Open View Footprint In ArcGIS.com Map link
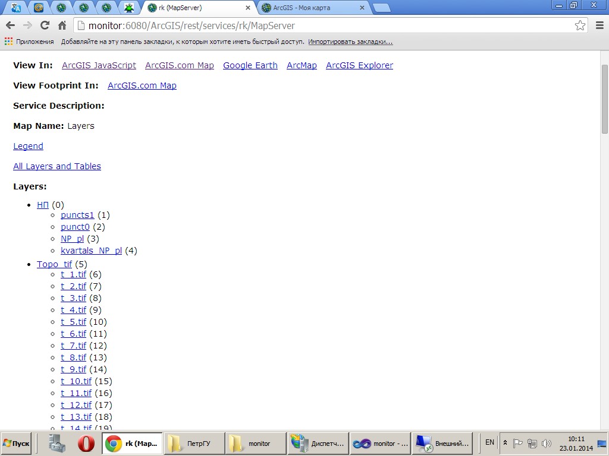 [x=142, y=85]
